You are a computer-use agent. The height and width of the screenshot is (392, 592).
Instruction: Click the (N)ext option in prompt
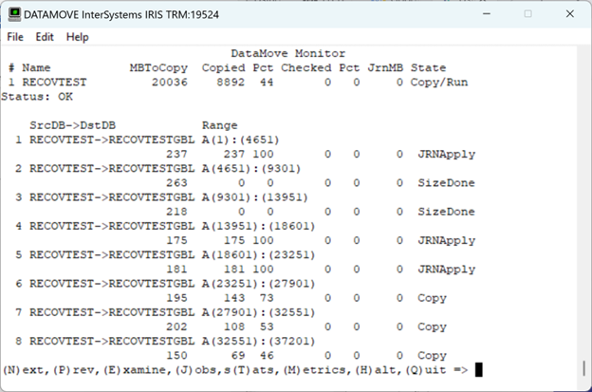[x=25, y=370]
